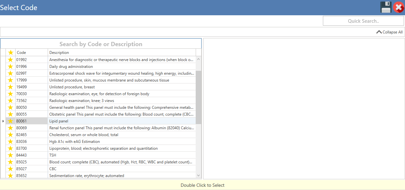This screenshot has height=190, width=405.
Task: Sort by the Code column header
Action: (31, 53)
